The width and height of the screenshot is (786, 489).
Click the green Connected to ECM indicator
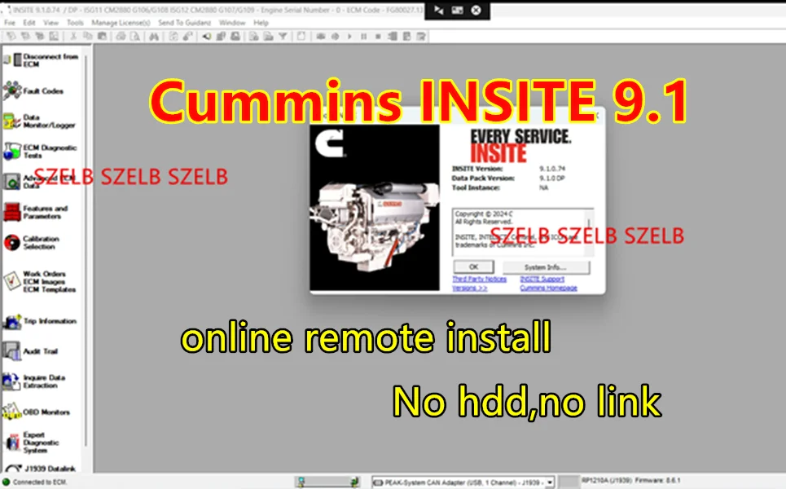click(7, 482)
